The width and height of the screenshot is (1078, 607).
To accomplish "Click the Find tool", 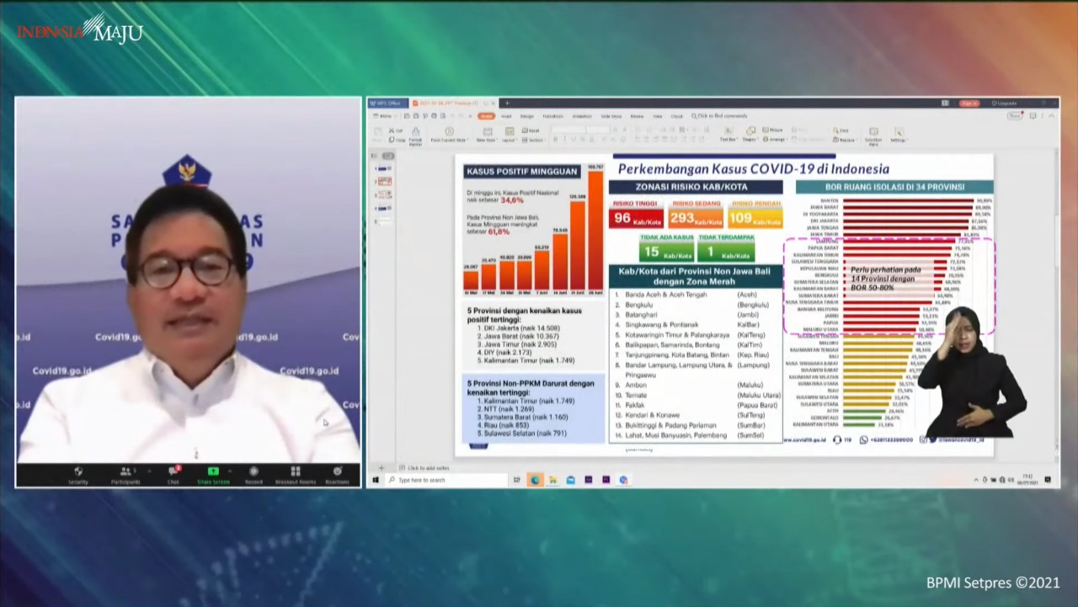I will [841, 130].
